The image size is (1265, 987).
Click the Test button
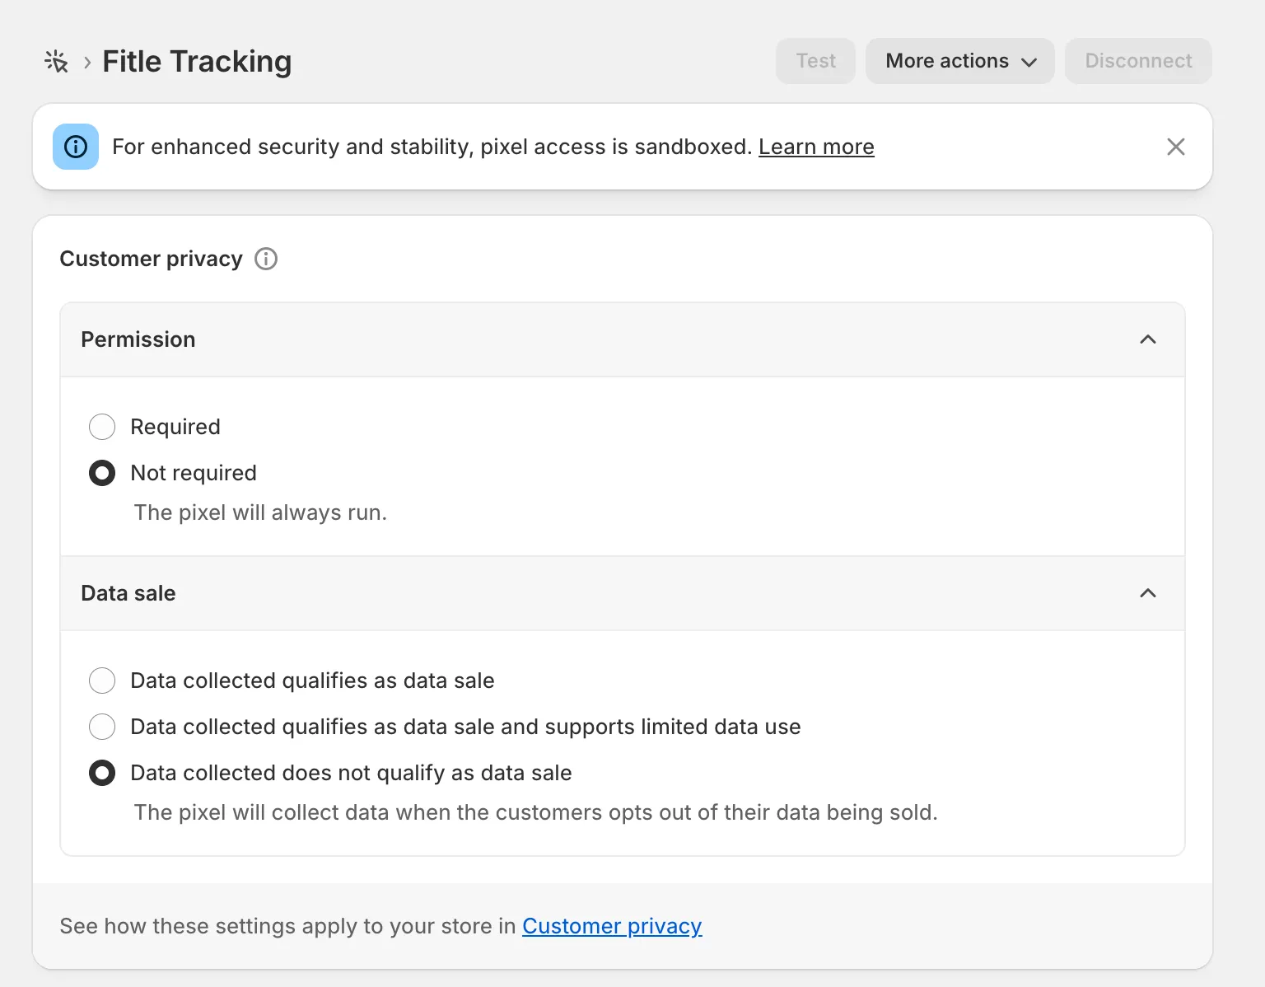pyautogui.click(x=815, y=61)
